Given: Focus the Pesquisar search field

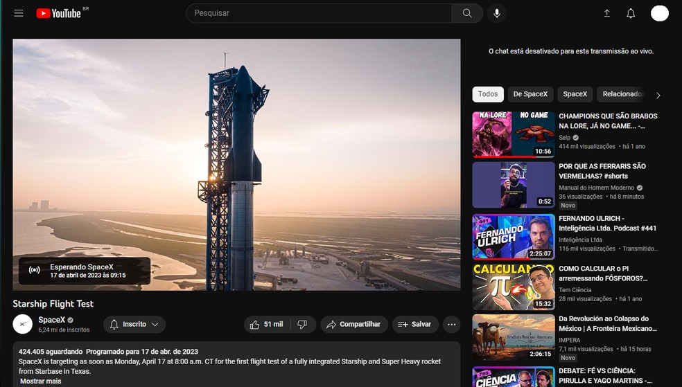Looking at the screenshot, I should (x=319, y=13).
